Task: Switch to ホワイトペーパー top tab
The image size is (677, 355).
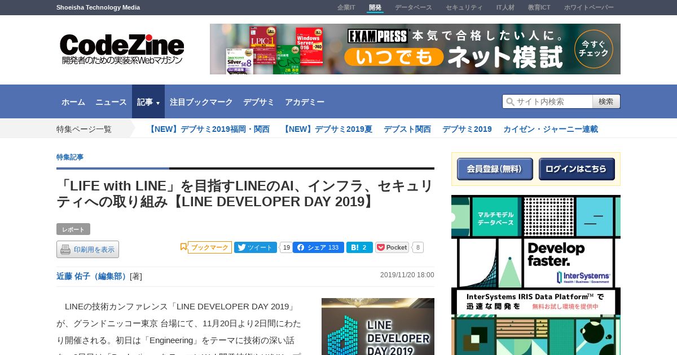Action: [589, 7]
